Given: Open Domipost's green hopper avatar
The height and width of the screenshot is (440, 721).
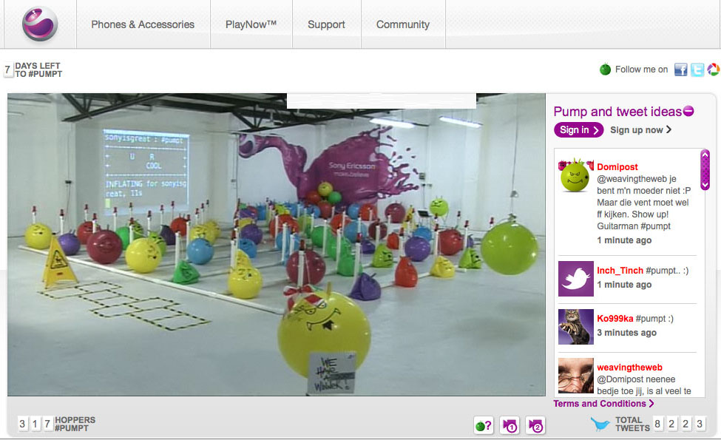Looking at the screenshot, I should (575, 176).
